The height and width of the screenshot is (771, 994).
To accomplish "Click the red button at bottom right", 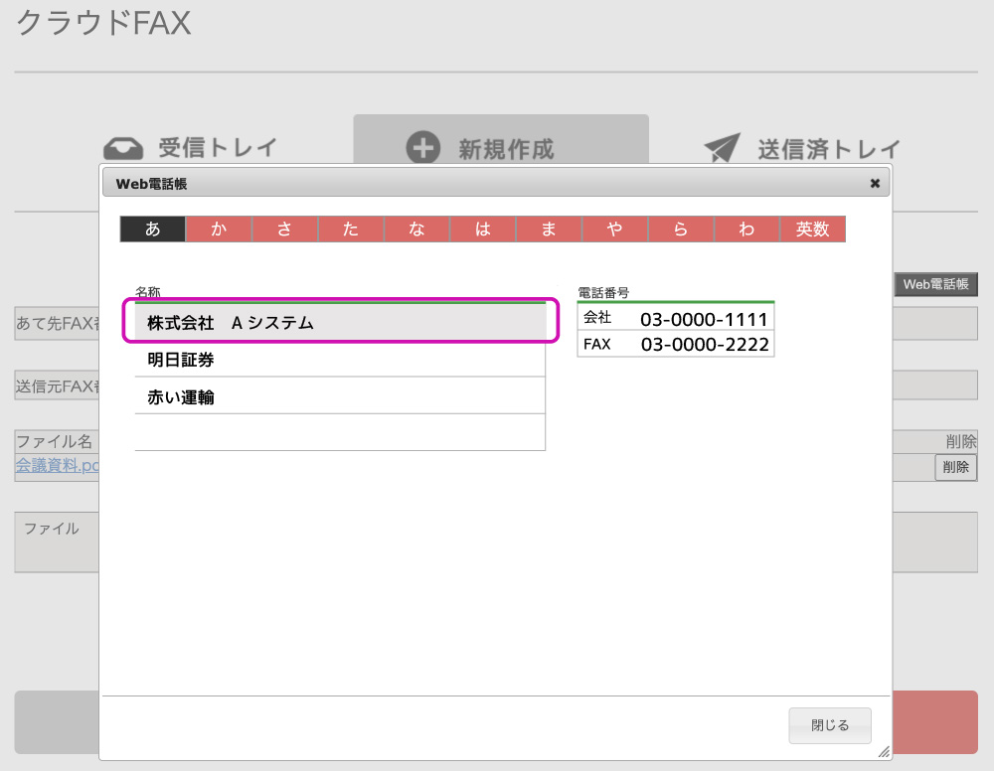I will (935, 722).
